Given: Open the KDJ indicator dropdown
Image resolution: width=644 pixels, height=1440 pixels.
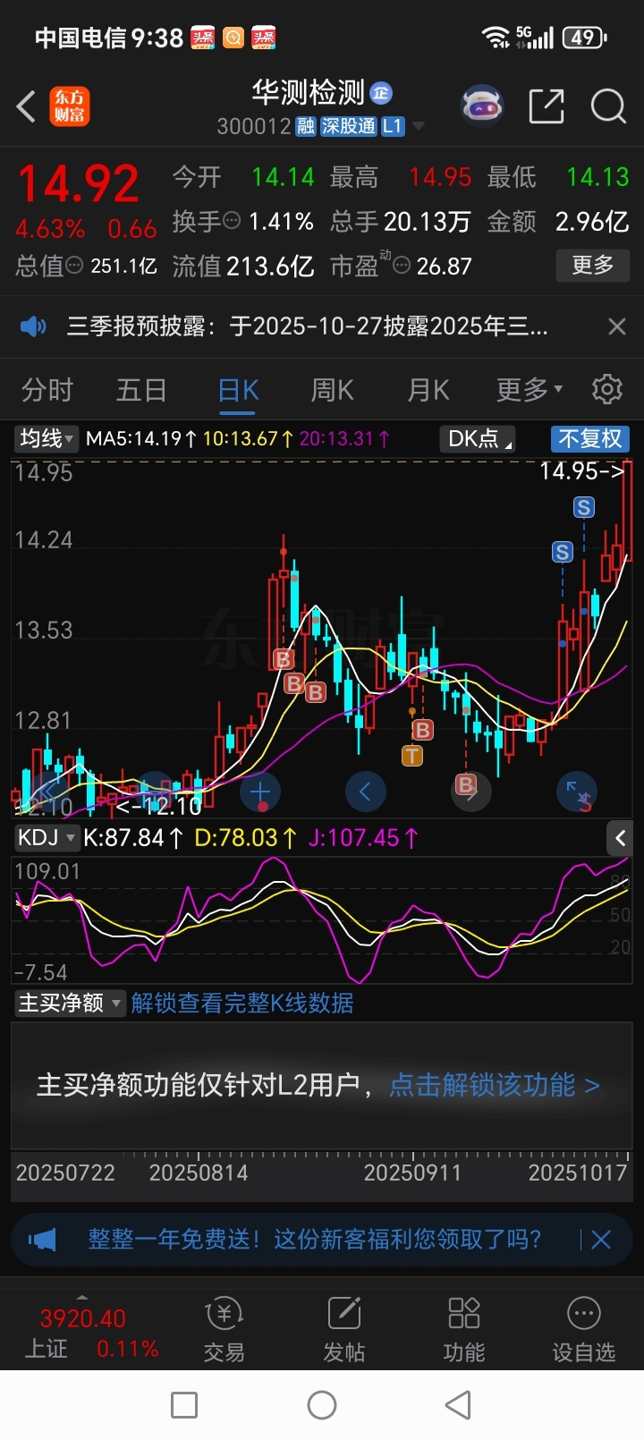Looking at the screenshot, I should point(47,838).
